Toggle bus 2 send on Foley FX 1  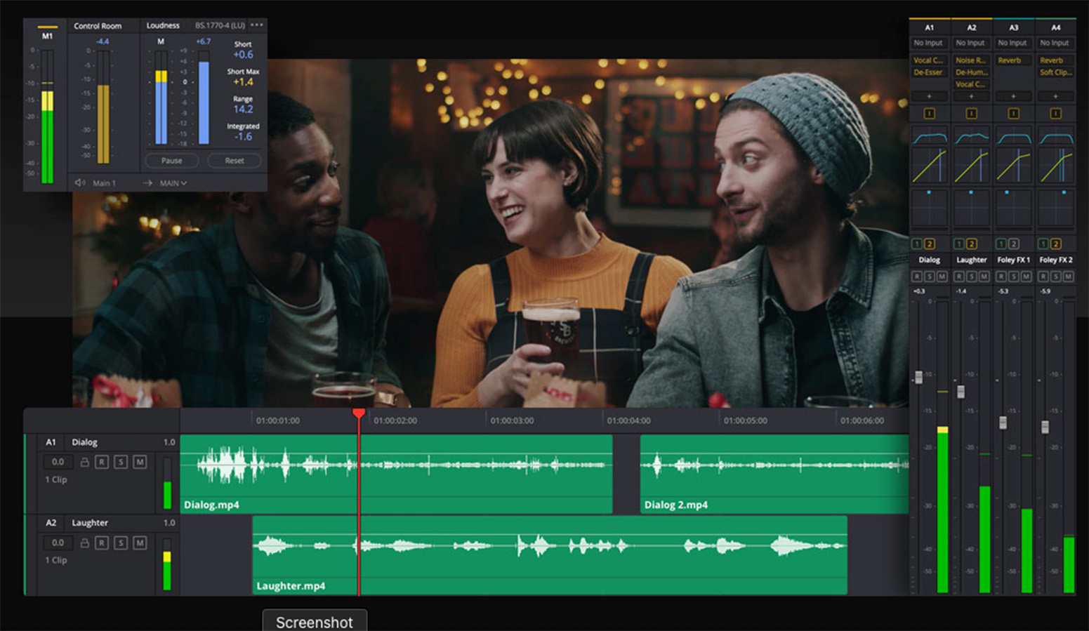click(x=1013, y=244)
